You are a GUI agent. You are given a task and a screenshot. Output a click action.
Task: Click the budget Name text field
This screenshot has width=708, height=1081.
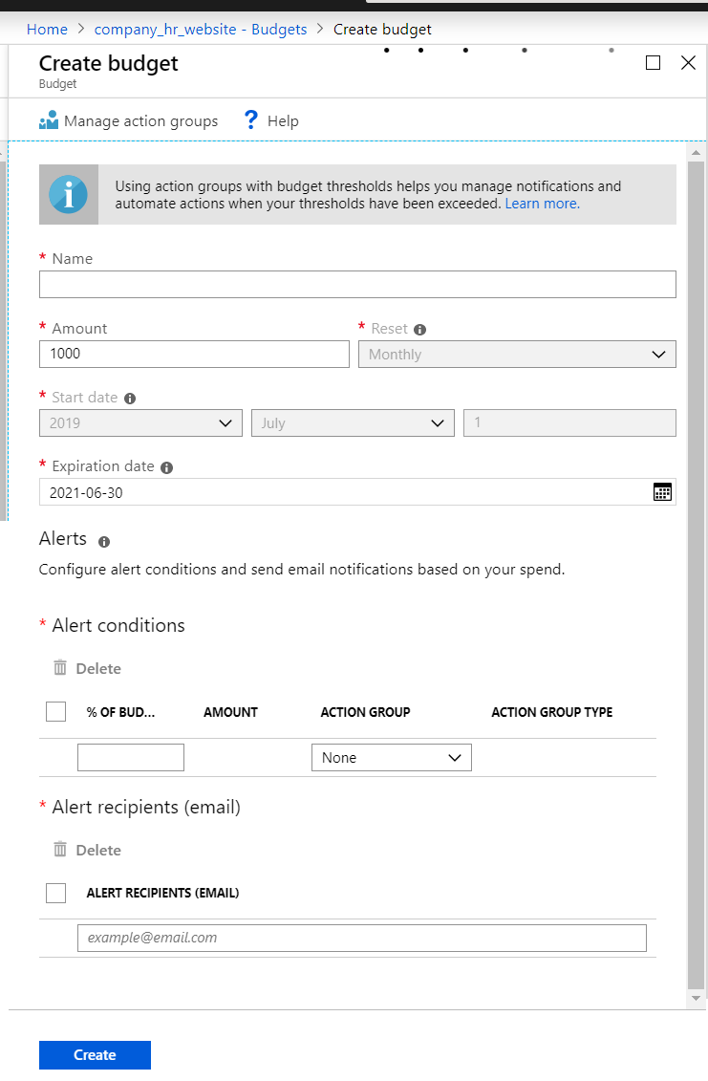click(357, 285)
